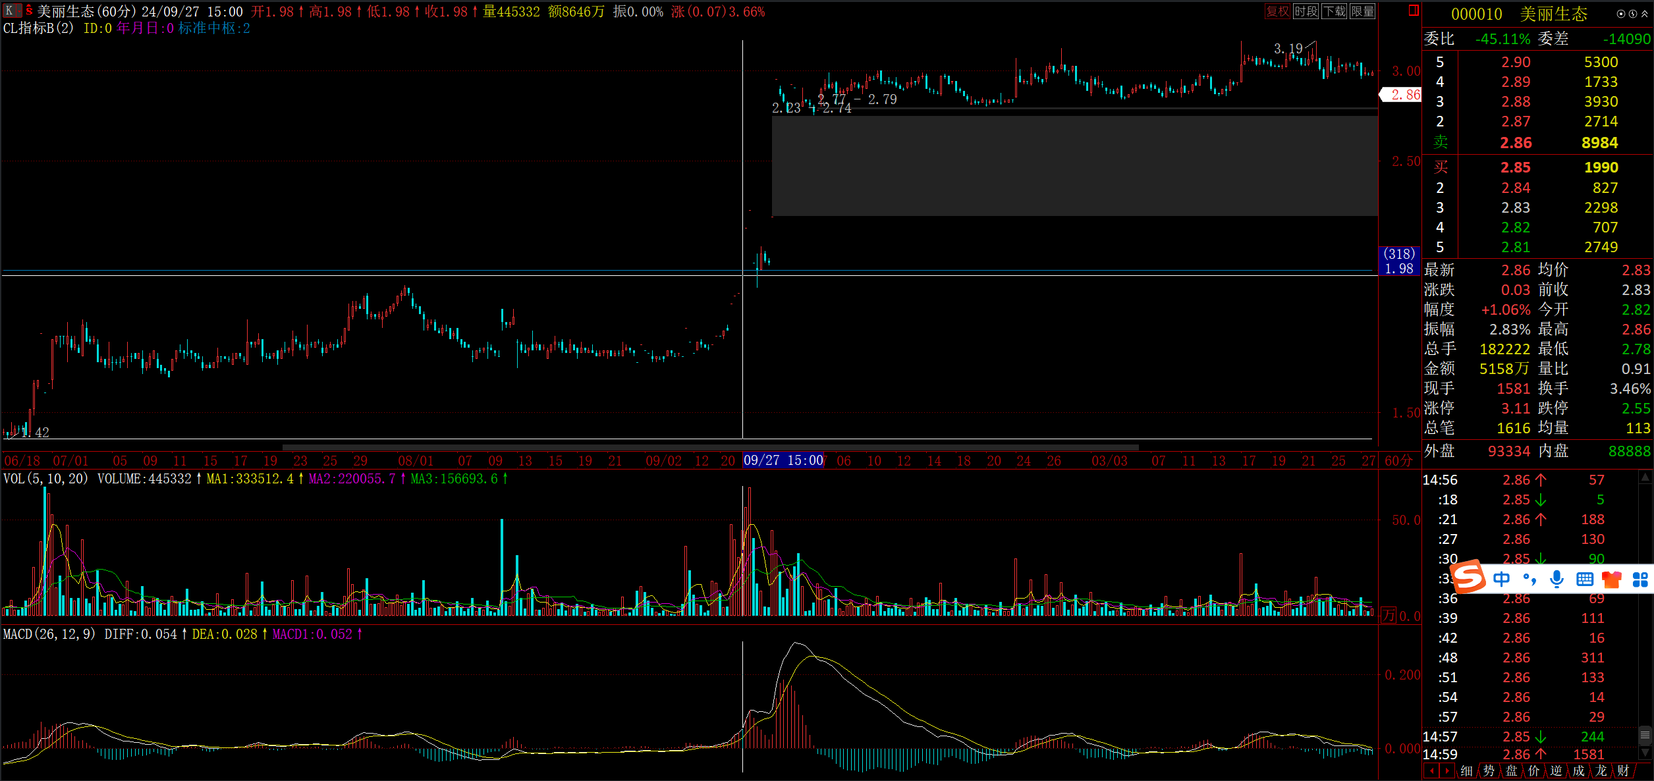Open the K-line type dropdown arrow
The width and height of the screenshot is (1654, 781).
(18, 11)
